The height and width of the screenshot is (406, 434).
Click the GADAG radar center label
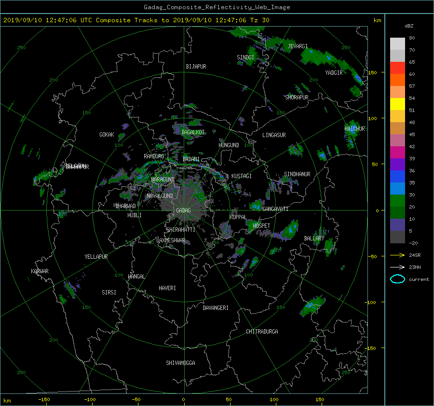[183, 210]
